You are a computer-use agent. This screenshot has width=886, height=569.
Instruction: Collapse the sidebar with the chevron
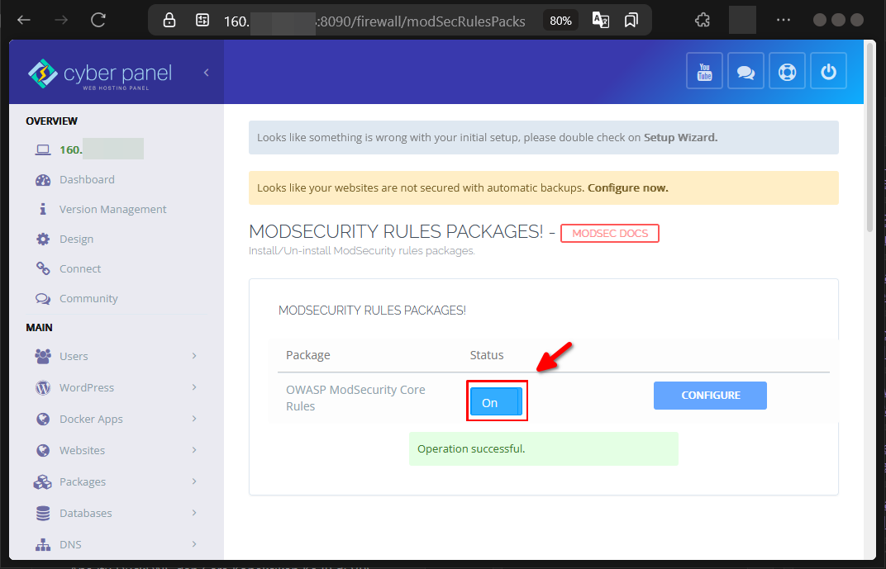pyautogui.click(x=207, y=72)
